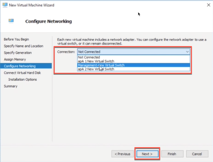This screenshot has height=162, width=213.
Task: Open the 'Installation Options' step
Action: point(23,79)
